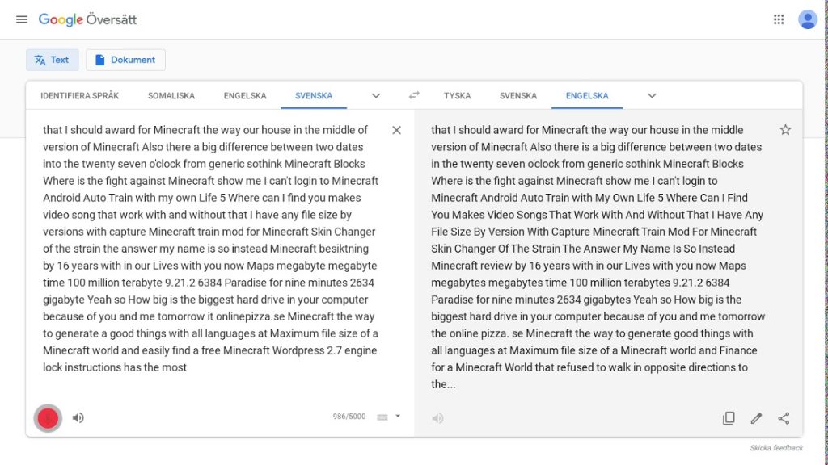Swap source and target languages

pos(414,95)
